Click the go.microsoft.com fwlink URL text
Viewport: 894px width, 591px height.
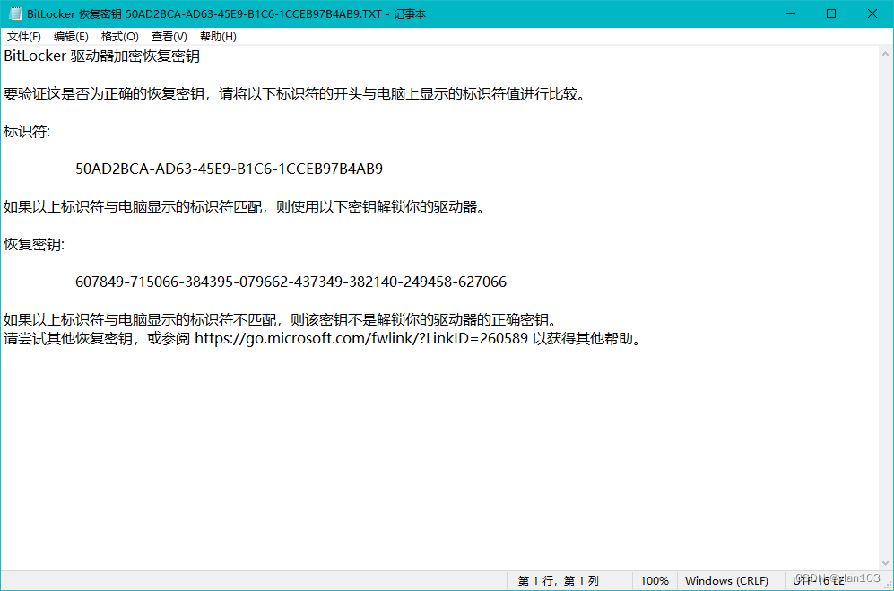coord(361,338)
